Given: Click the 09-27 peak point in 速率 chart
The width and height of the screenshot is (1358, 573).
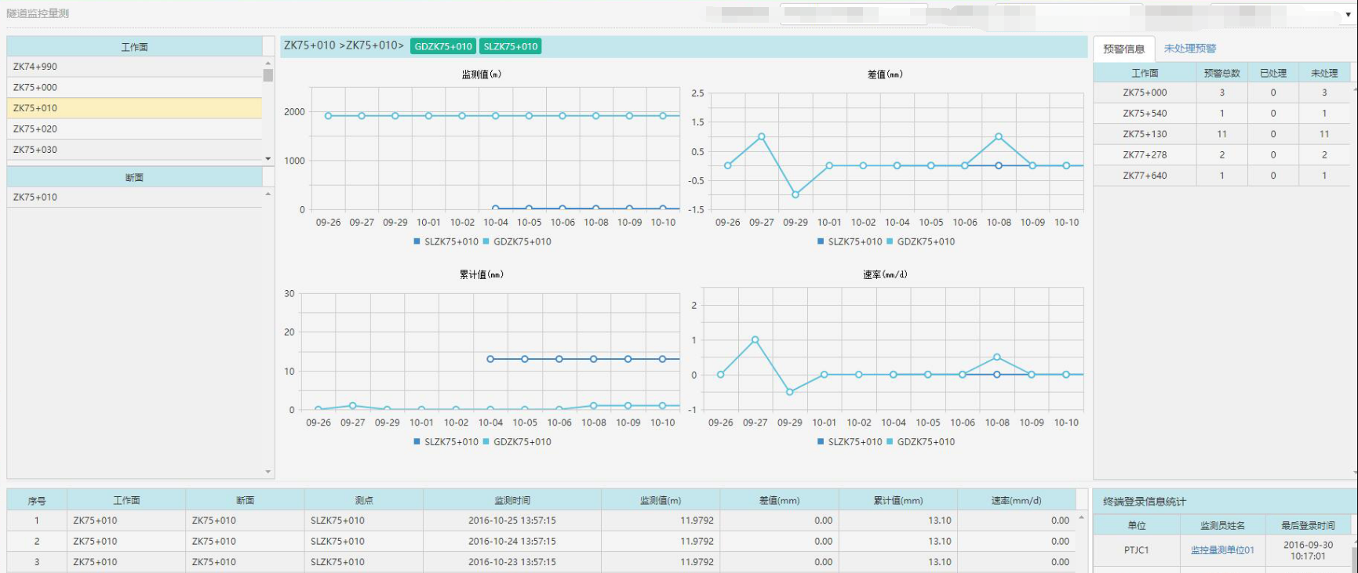Looking at the screenshot, I should coord(755,339).
